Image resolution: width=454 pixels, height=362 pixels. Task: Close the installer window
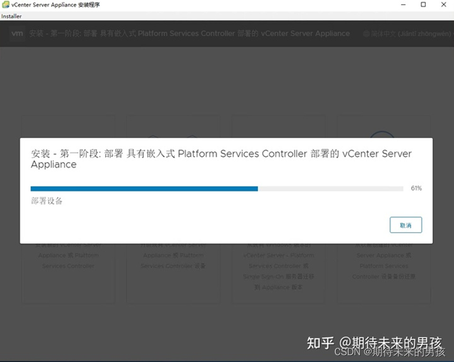[x=444, y=5]
